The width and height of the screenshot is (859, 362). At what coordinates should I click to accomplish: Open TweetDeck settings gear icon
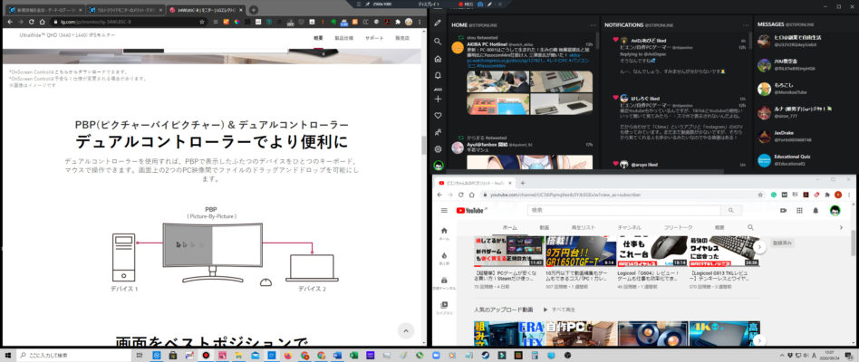pos(437,148)
